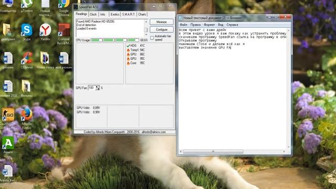Viewport: 336px width, 189px height.
Task: Switch to the Clock tab
Action: pos(93,14)
